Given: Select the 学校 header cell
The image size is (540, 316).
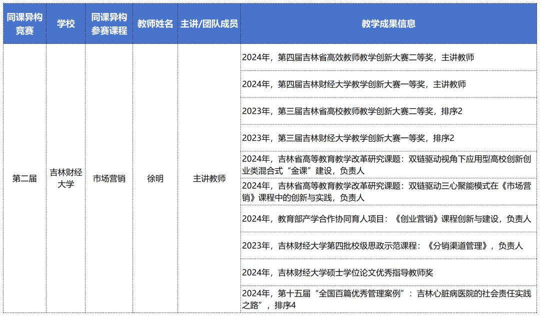Looking at the screenshot, I should click(x=66, y=24).
